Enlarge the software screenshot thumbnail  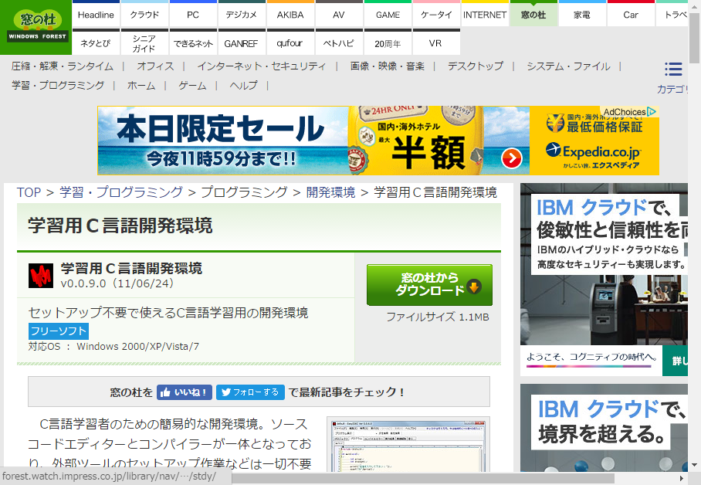[x=408, y=445]
